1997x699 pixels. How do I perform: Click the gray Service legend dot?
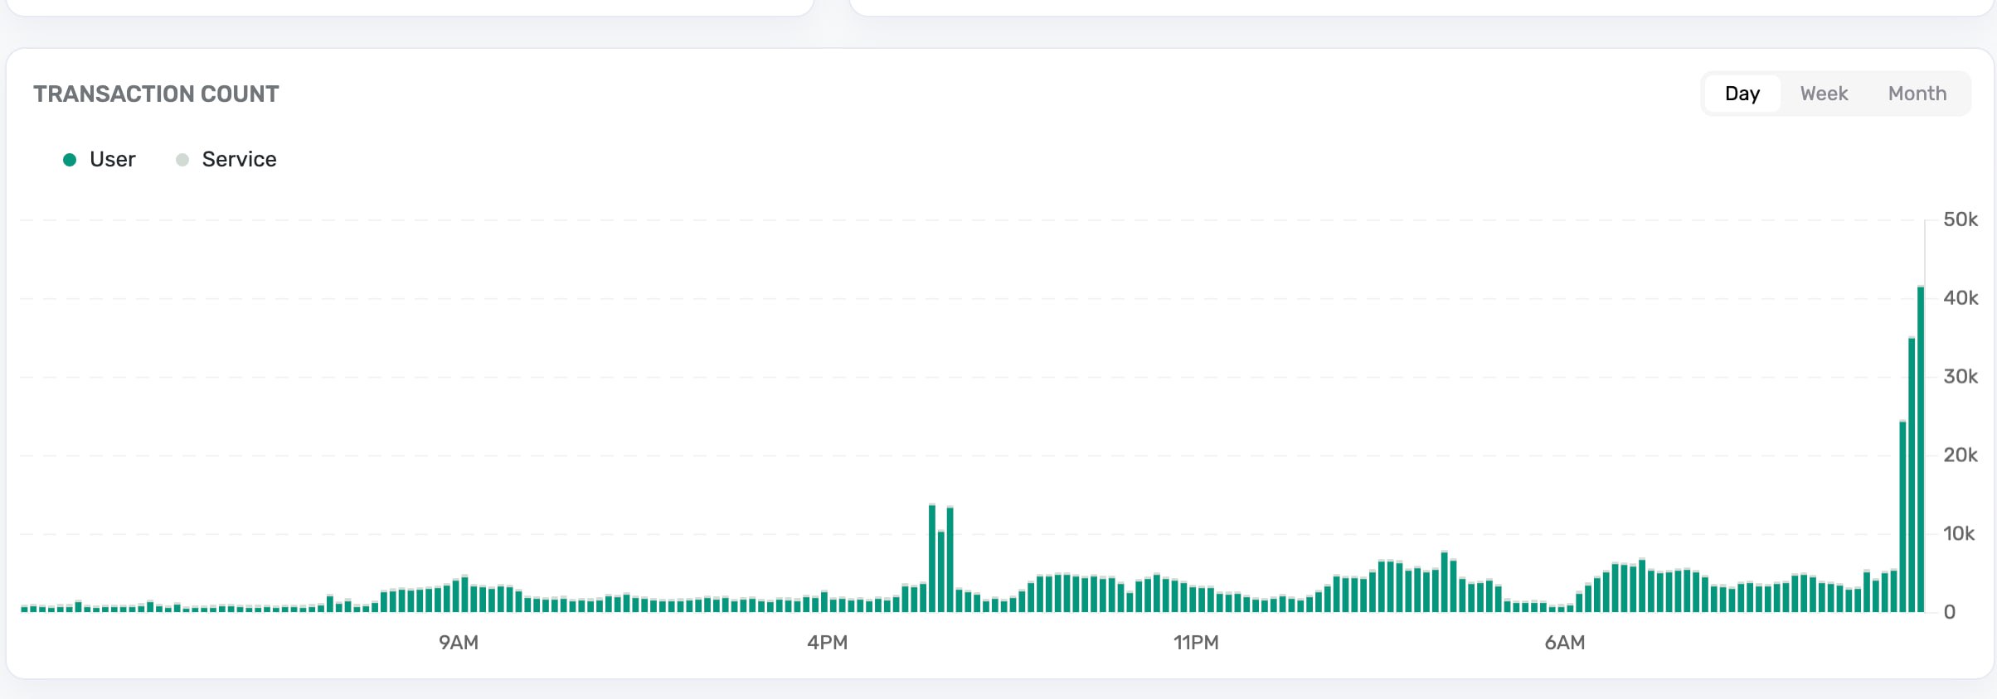[182, 159]
